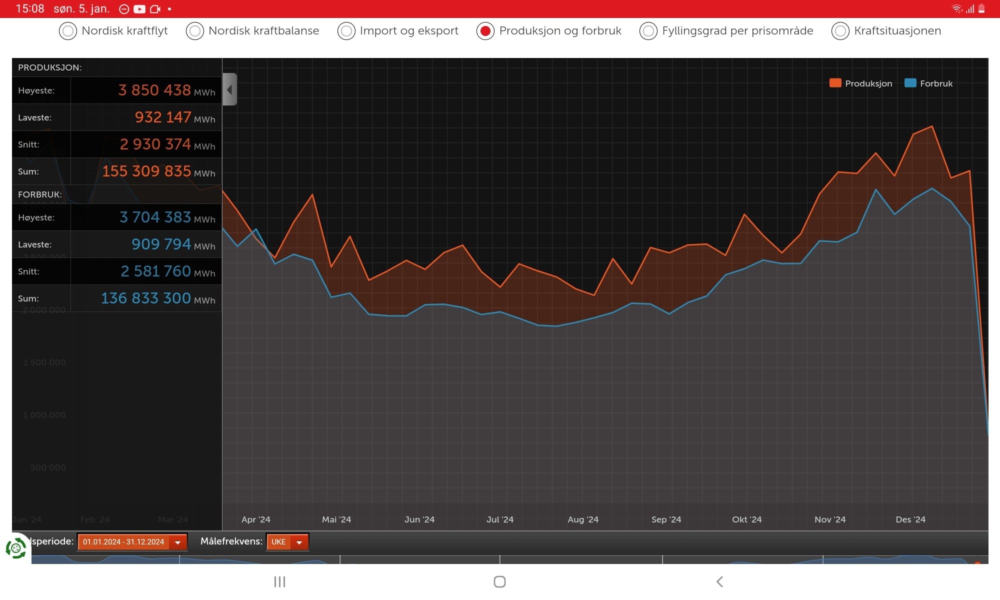
Task: Tap the screen recorder icon in status bar
Action: (x=155, y=9)
